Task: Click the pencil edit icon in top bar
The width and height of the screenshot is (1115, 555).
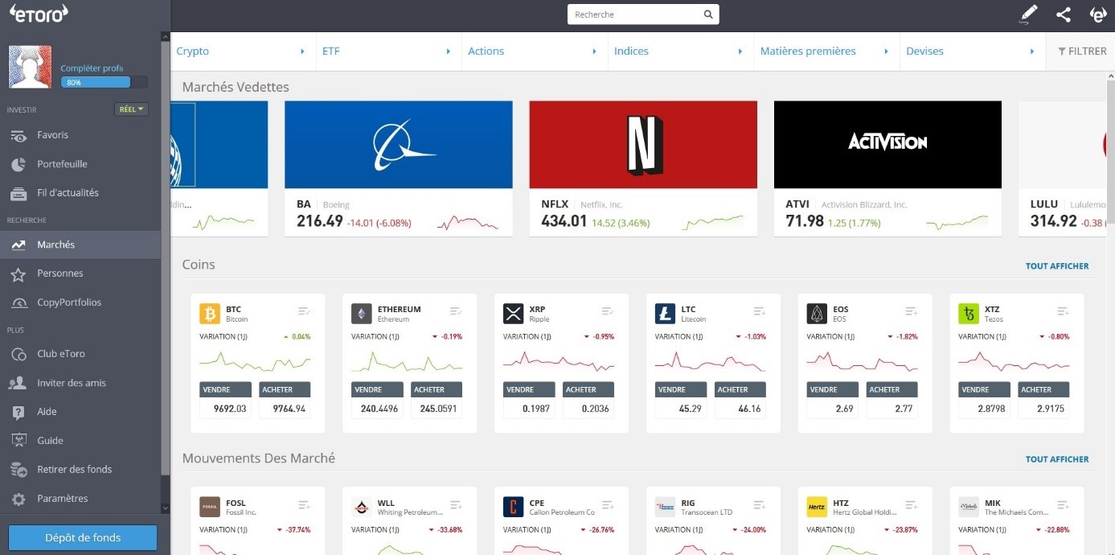Action: [1028, 14]
